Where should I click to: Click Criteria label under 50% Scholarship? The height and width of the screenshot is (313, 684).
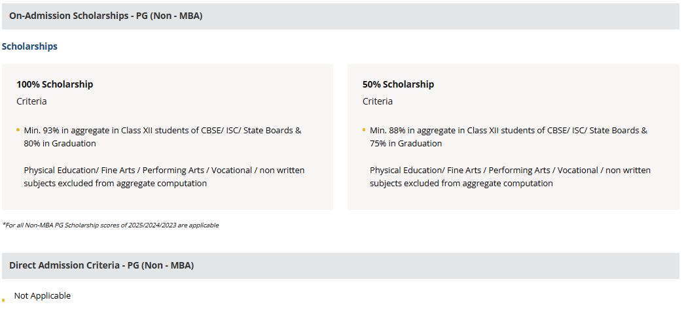point(378,101)
